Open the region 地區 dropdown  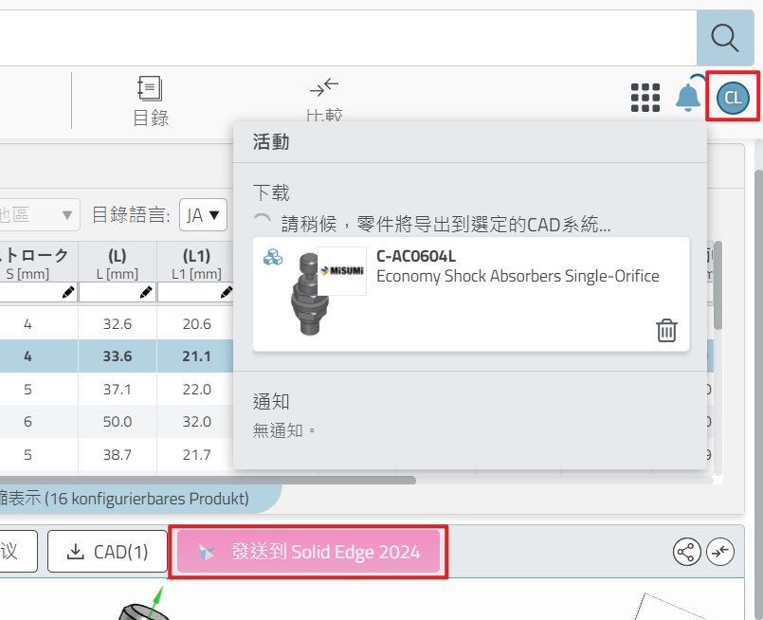pyautogui.click(x=39, y=214)
